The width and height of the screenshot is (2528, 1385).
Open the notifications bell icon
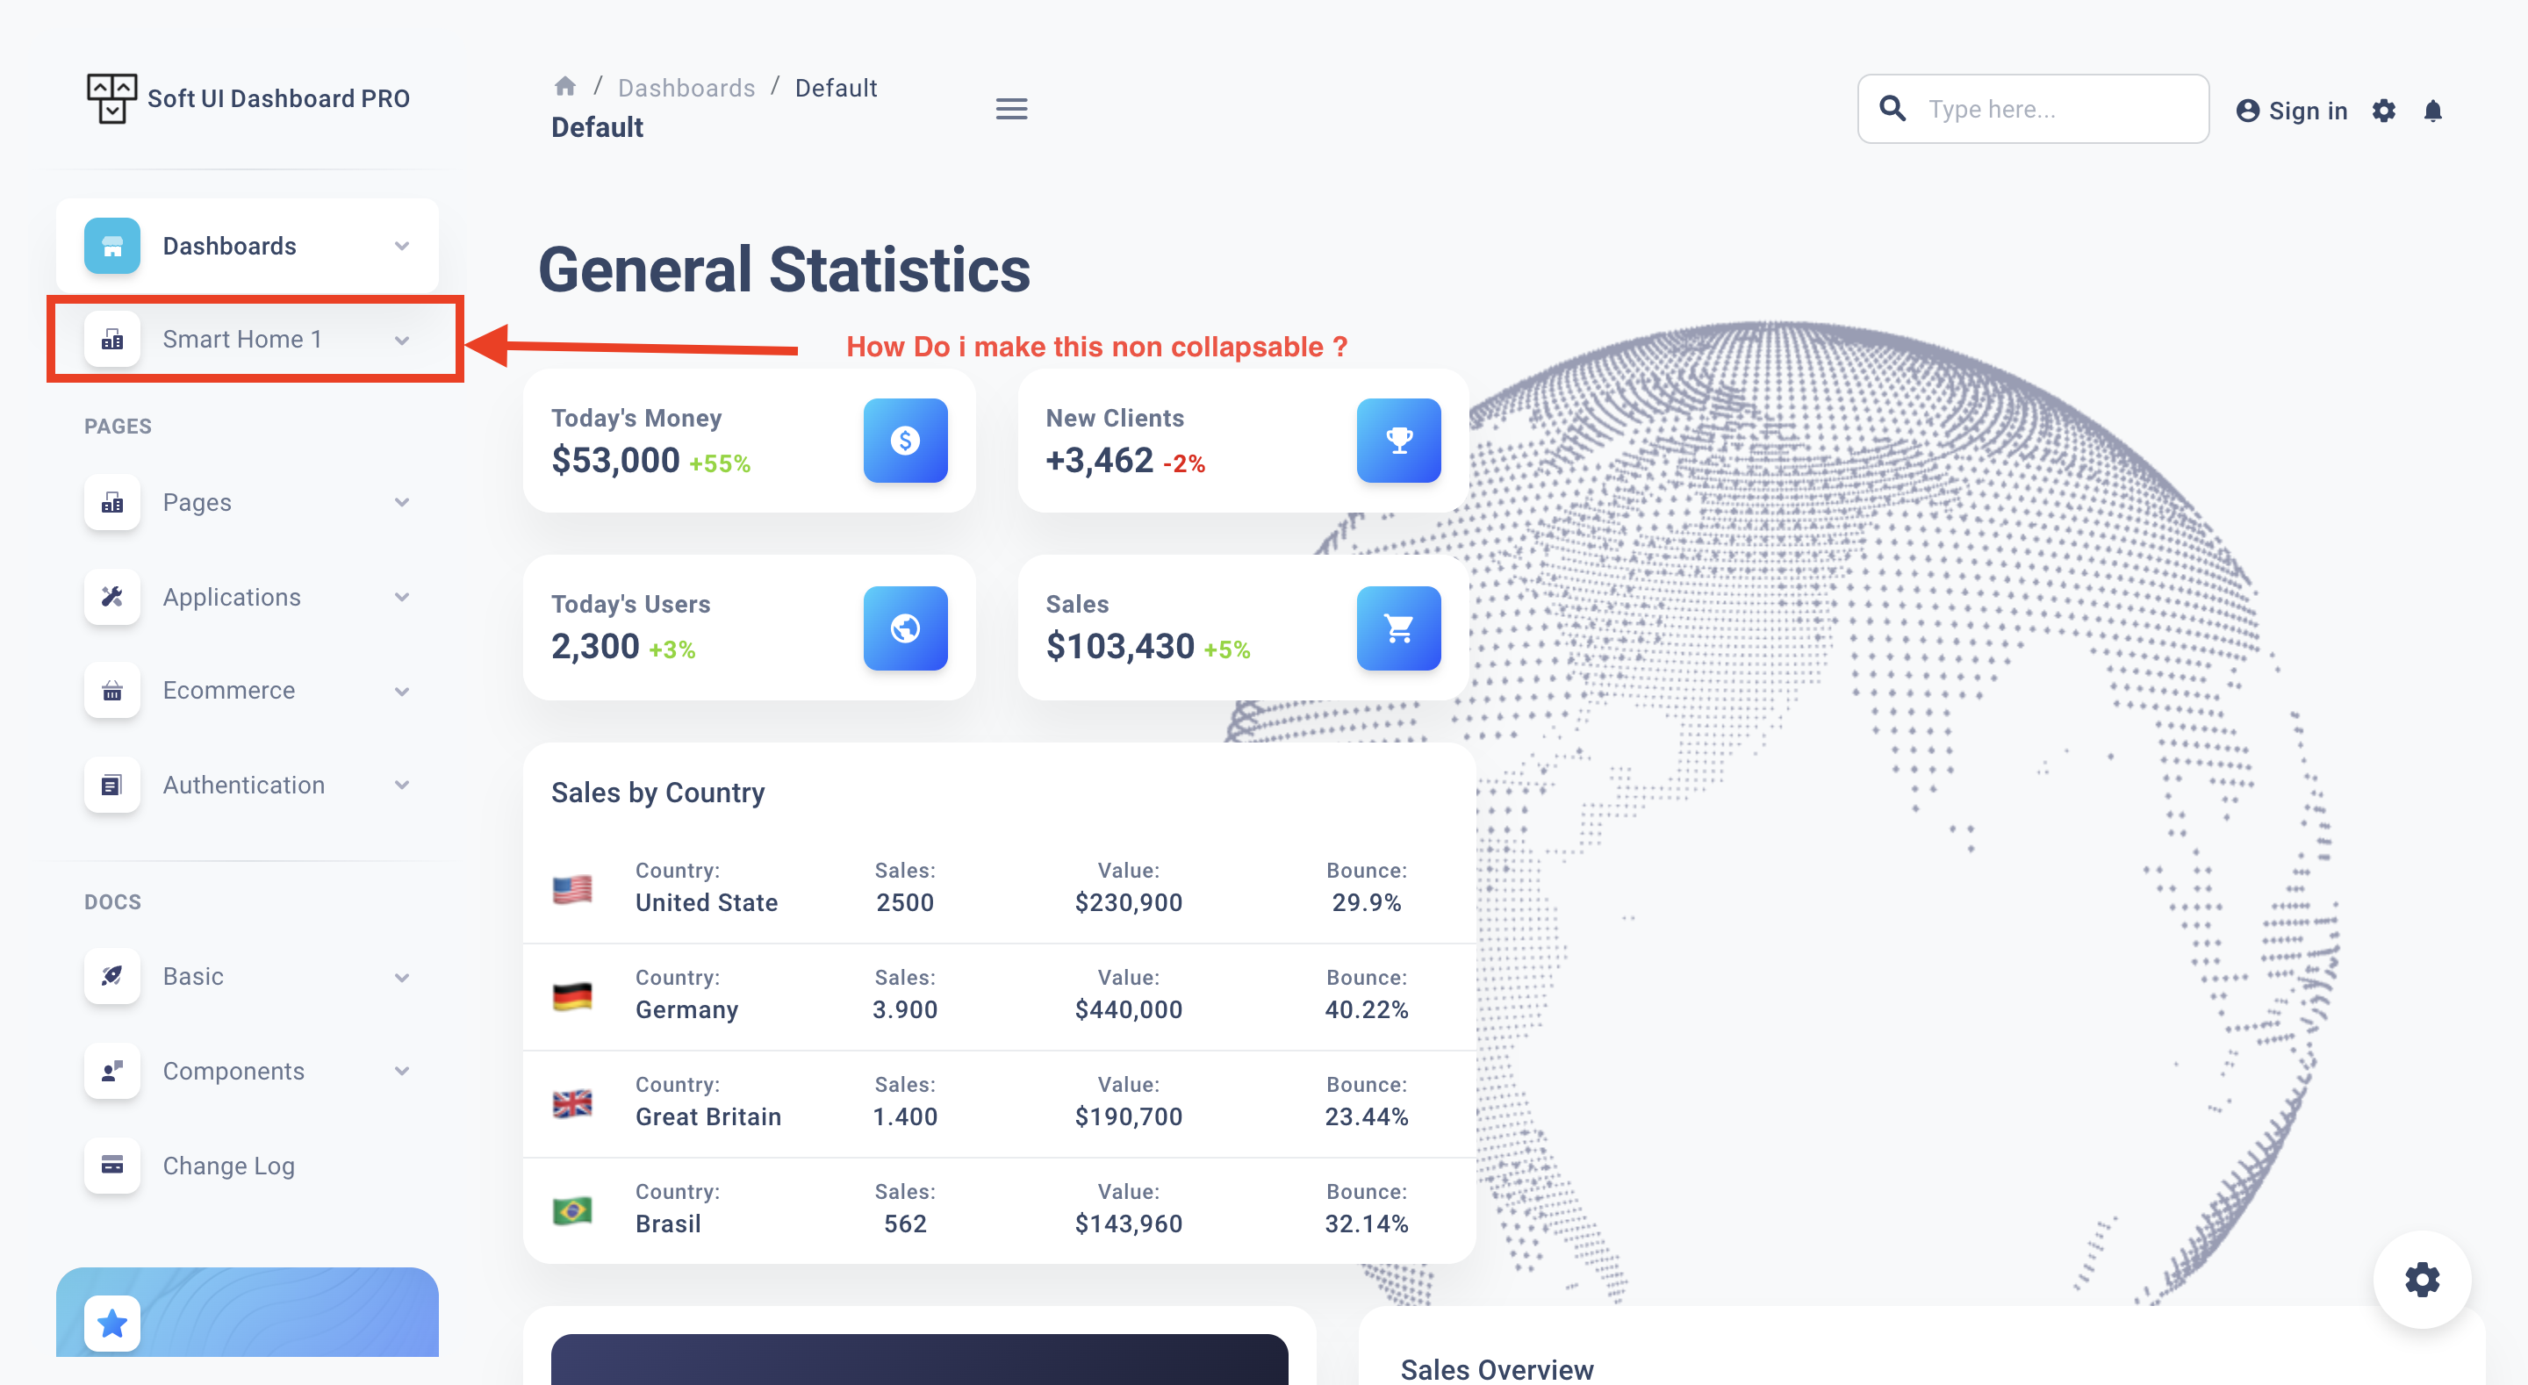pos(2431,111)
